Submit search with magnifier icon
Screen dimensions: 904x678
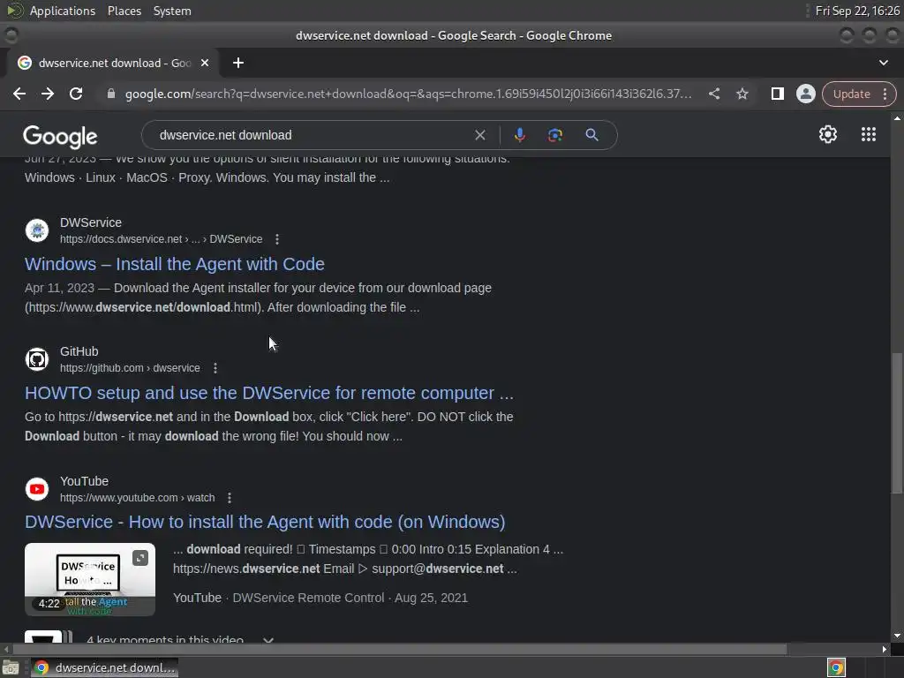click(591, 135)
